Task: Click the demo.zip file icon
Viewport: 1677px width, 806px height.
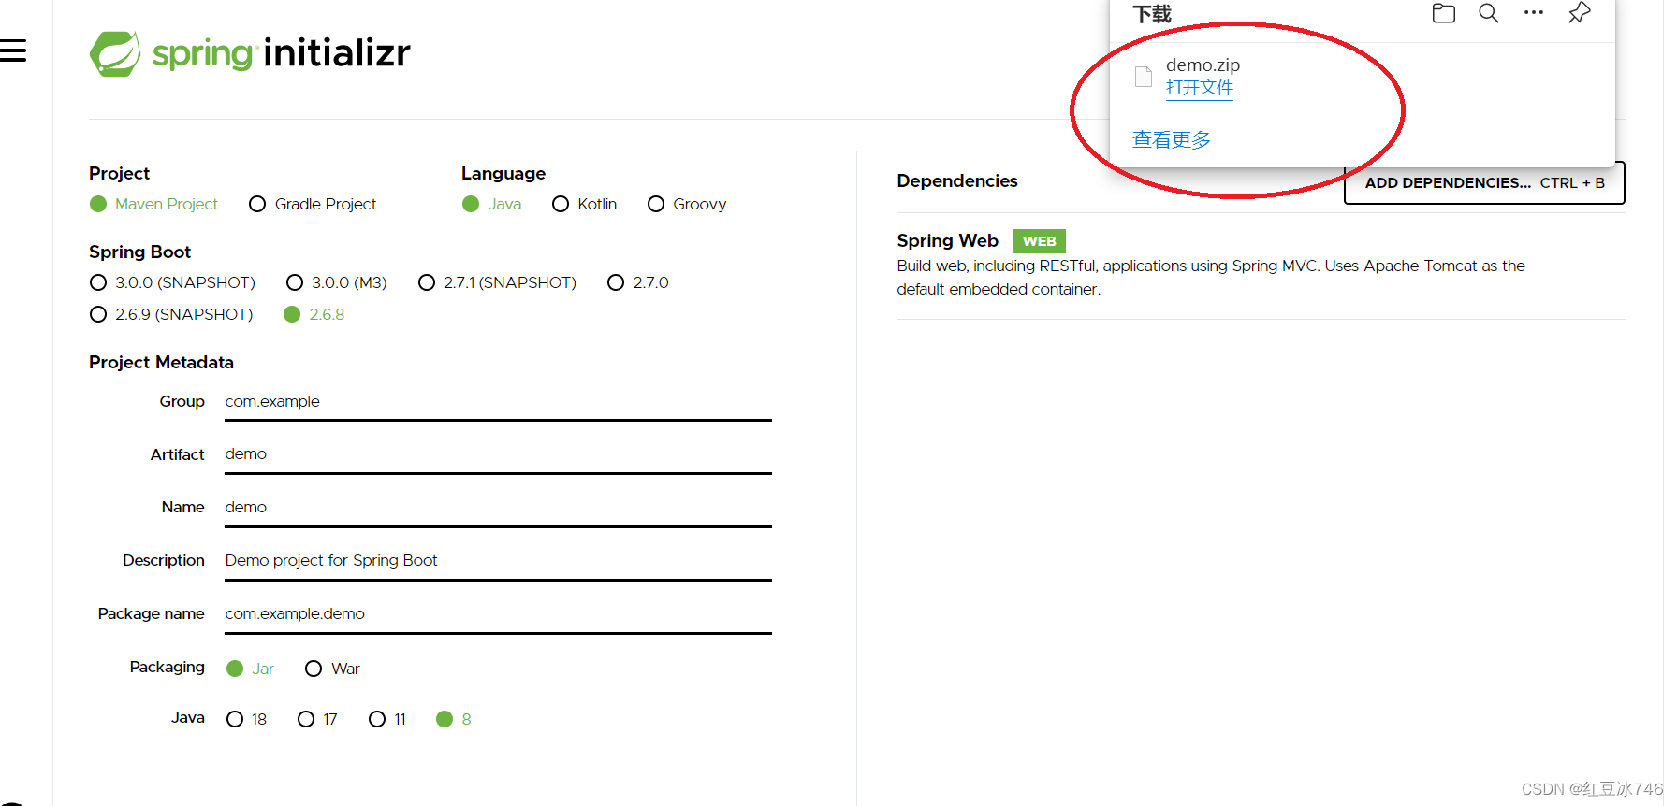Action: pyautogui.click(x=1143, y=77)
